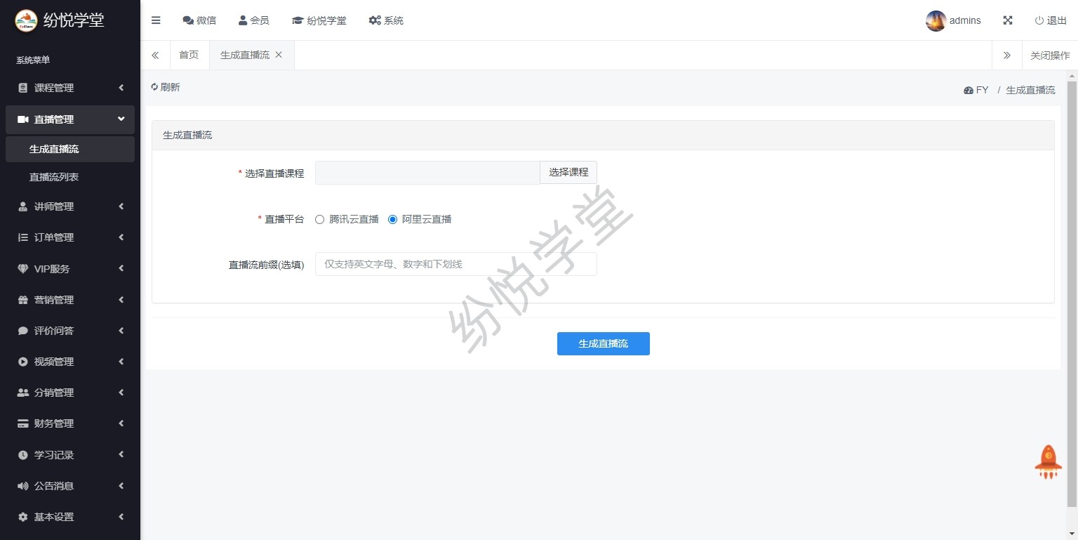
Task: Open the 微信 top menu item
Action: point(199,20)
